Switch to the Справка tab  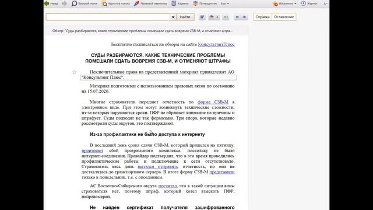262,17
